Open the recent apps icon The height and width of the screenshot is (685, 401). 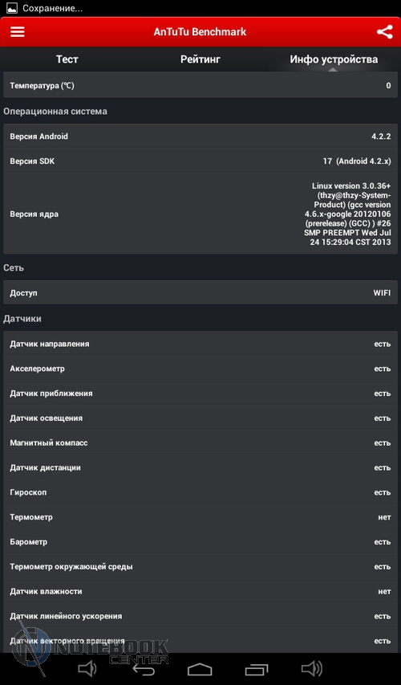[257, 669]
